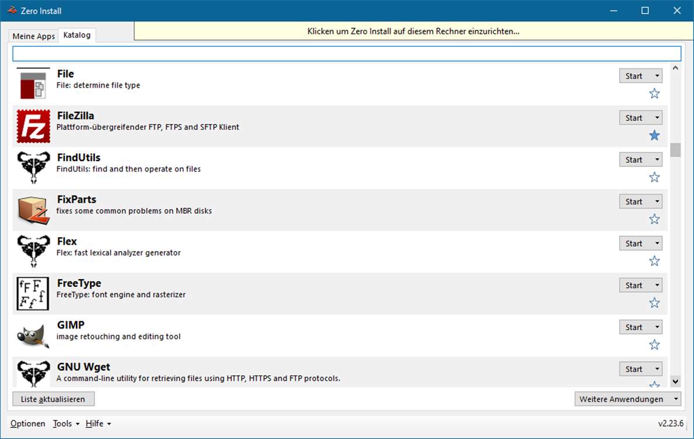Mark Flex as favorite with star
The width and height of the screenshot is (694, 439).
[x=654, y=261]
